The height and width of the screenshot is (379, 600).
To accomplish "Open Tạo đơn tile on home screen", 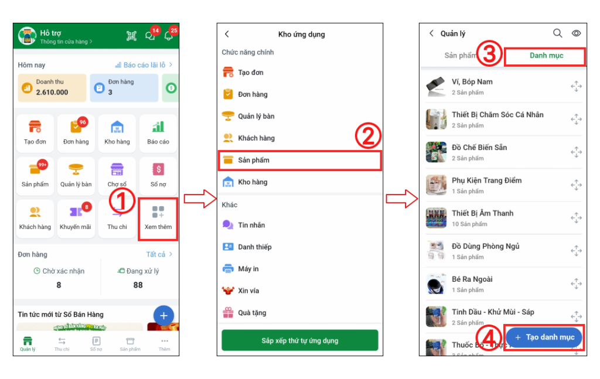I will [35, 133].
